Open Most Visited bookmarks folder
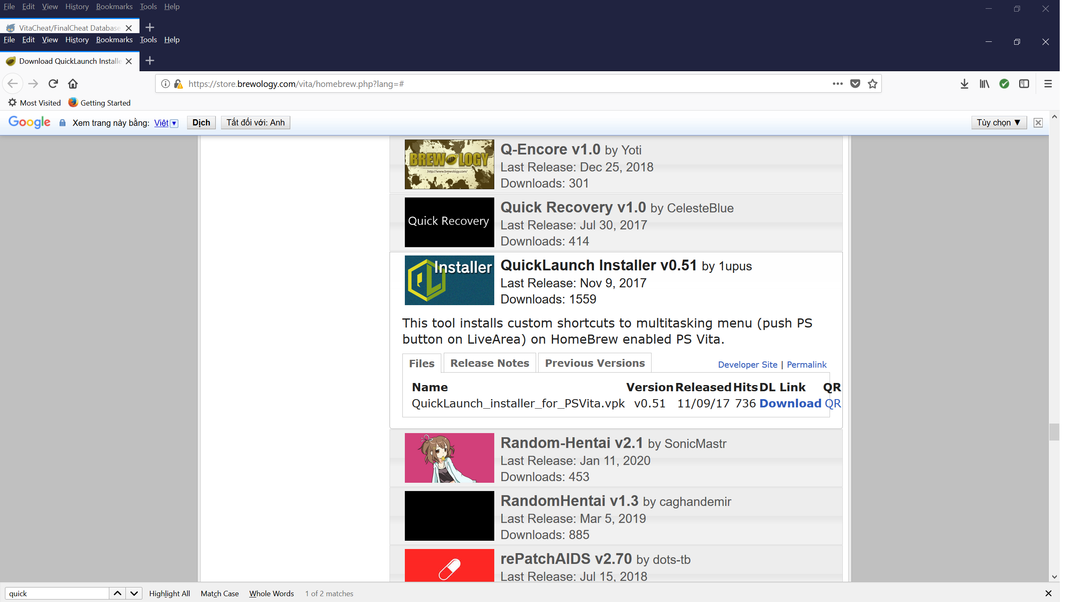 (x=35, y=103)
